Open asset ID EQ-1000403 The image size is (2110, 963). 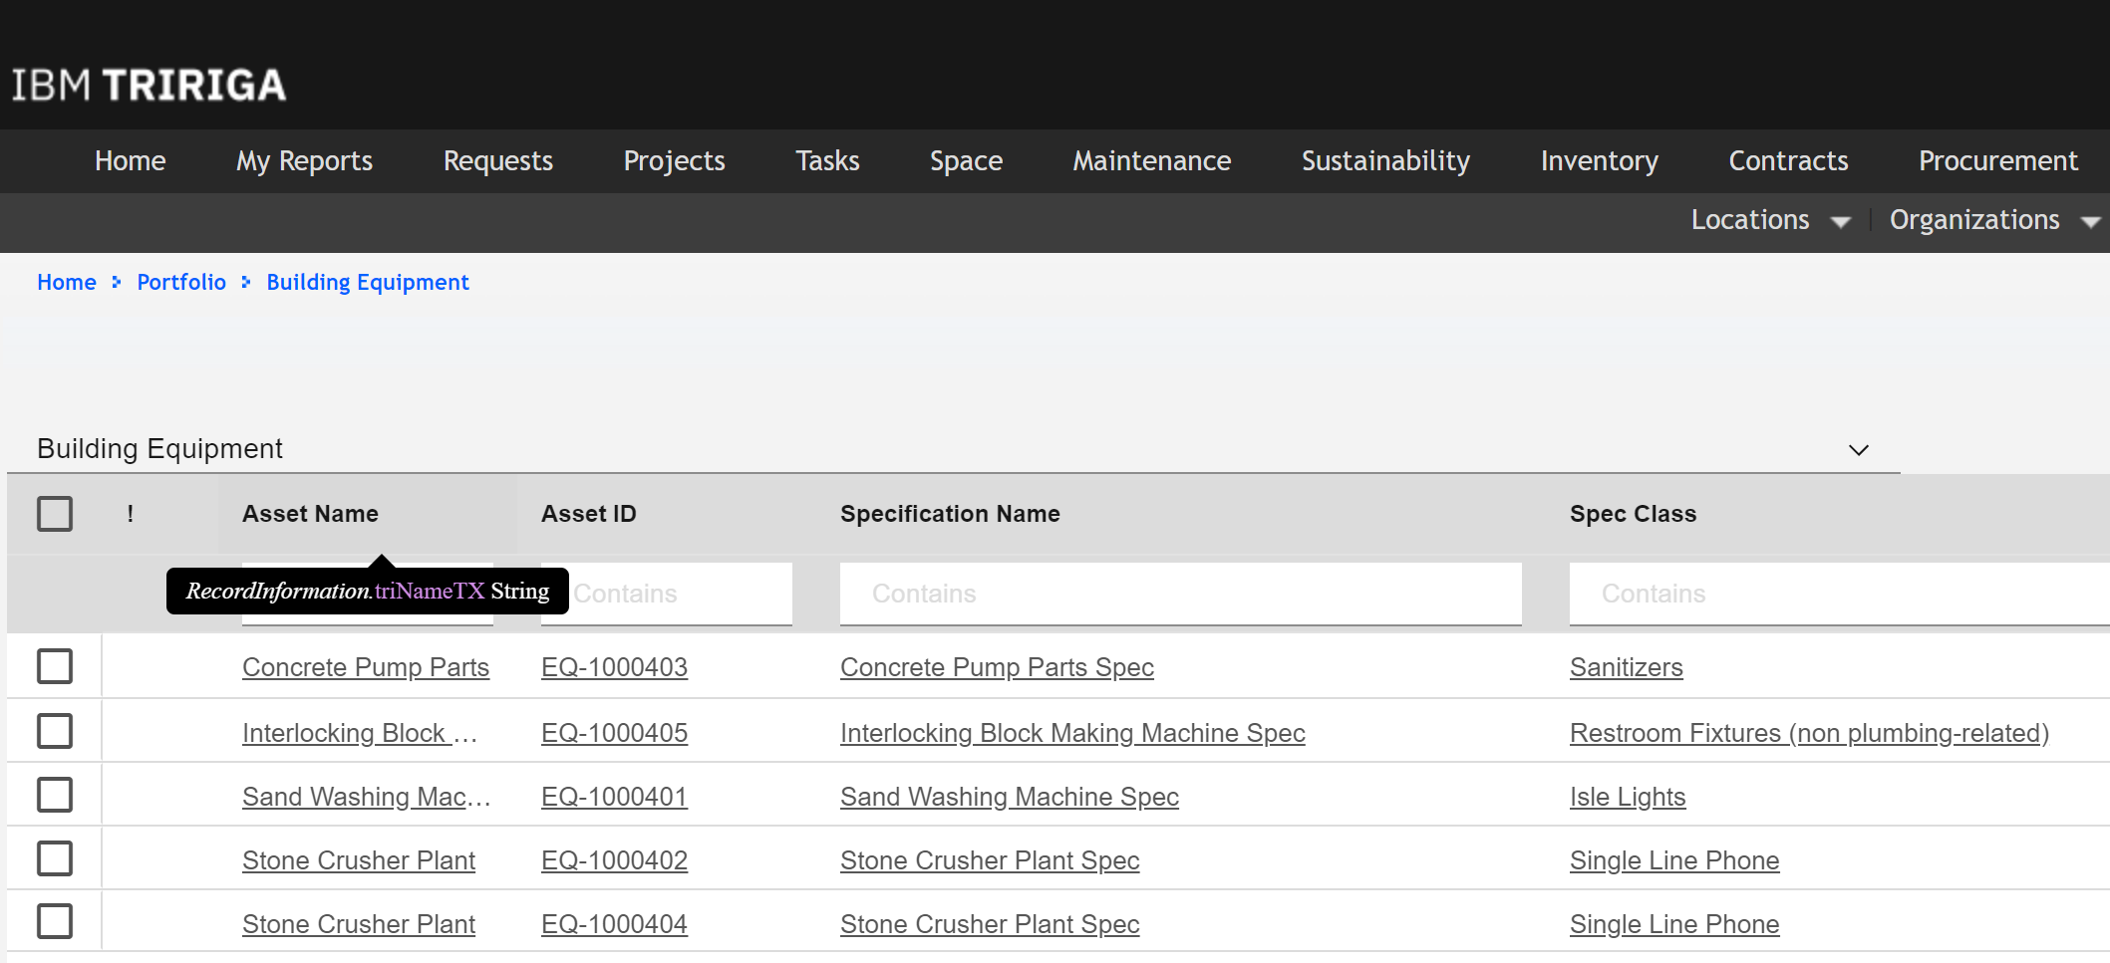614,667
